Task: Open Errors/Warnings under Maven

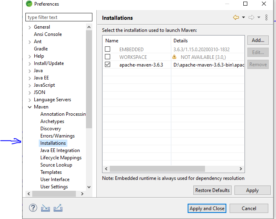Action: pyautogui.click(x=58, y=136)
